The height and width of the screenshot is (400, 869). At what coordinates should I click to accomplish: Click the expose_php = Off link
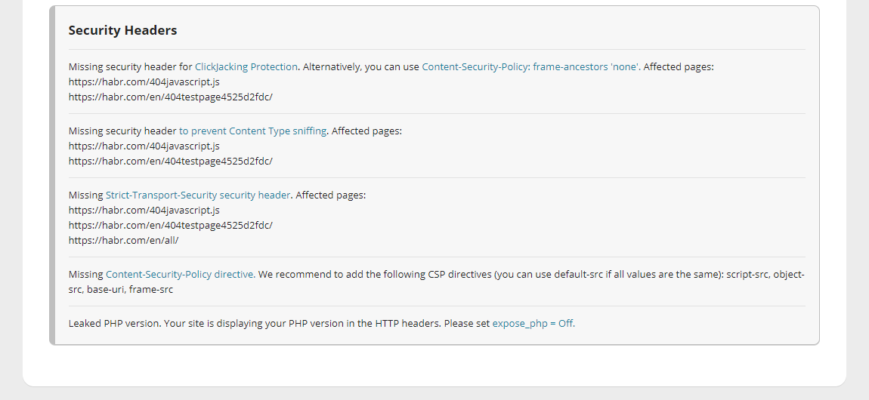pyautogui.click(x=533, y=324)
